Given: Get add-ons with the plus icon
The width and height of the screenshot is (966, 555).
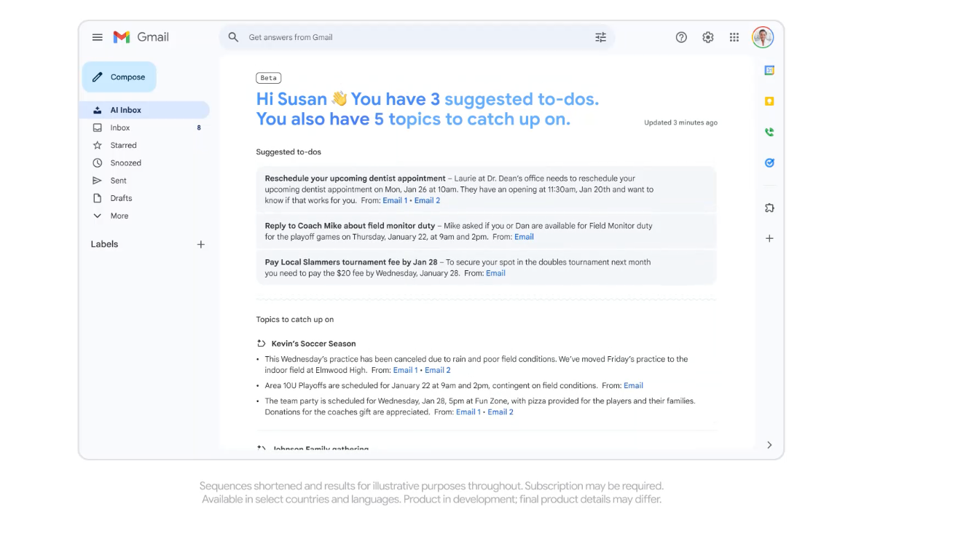Looking at the screenshot, I should pyautogui.click(x=769, y=238).
